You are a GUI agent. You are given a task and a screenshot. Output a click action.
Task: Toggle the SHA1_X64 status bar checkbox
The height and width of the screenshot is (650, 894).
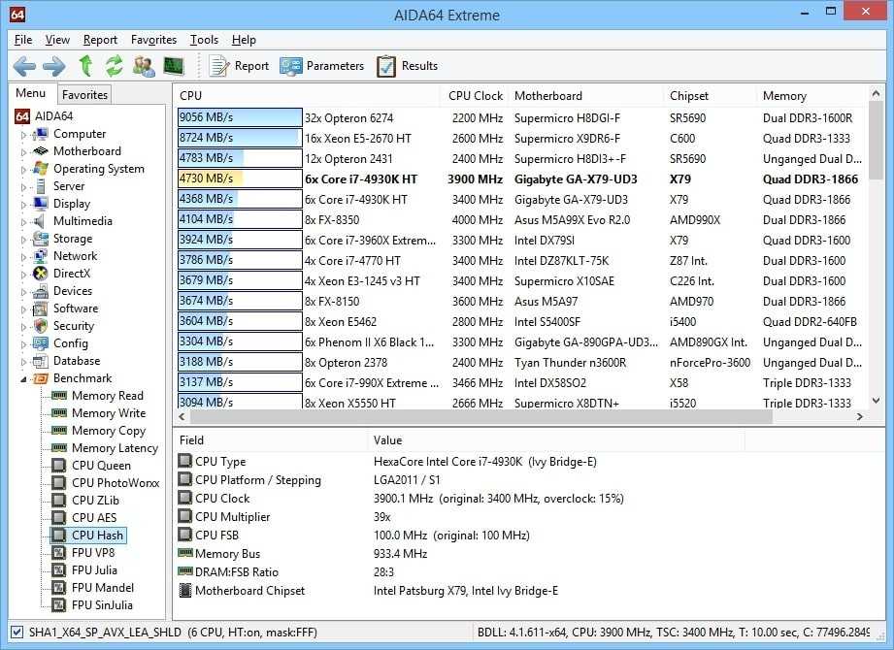coord(17,632)
